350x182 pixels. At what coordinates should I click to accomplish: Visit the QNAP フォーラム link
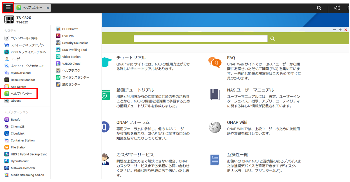(133, 122)
